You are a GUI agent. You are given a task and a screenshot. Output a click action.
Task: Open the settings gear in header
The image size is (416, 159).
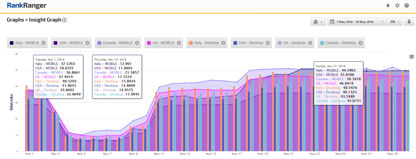point(397,5)
